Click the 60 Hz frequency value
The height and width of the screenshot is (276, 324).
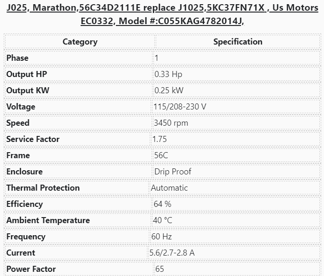coord(162,237)
